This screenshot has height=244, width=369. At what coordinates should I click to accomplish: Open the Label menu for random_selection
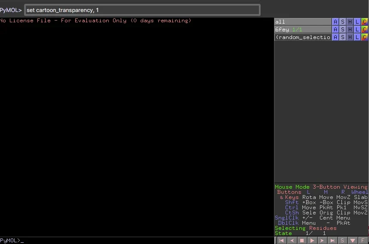click(x=357, y=37)
